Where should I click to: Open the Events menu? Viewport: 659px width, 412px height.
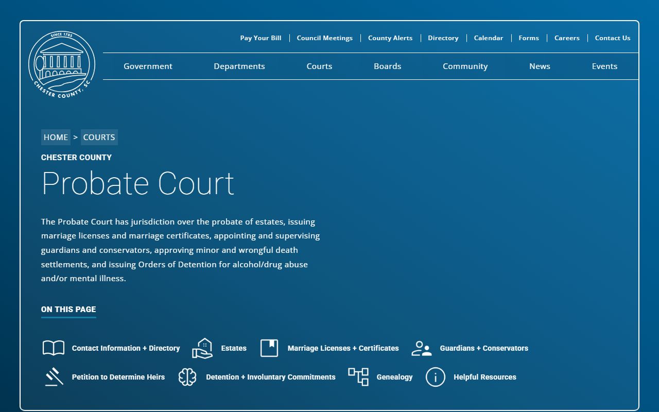pyautogui.click(x=604, y=66)
